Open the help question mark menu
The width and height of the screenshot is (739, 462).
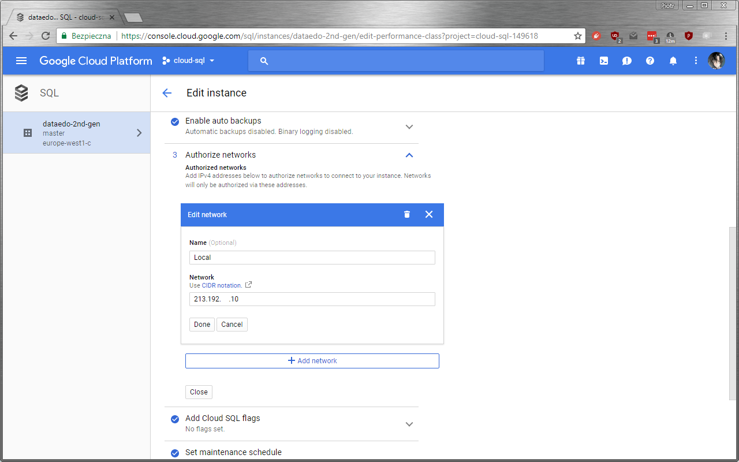click(650, 61)
